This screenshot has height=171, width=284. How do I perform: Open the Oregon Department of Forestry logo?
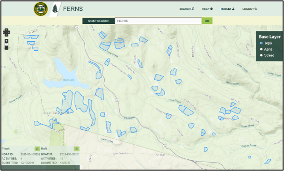click(x=41, y=9)
